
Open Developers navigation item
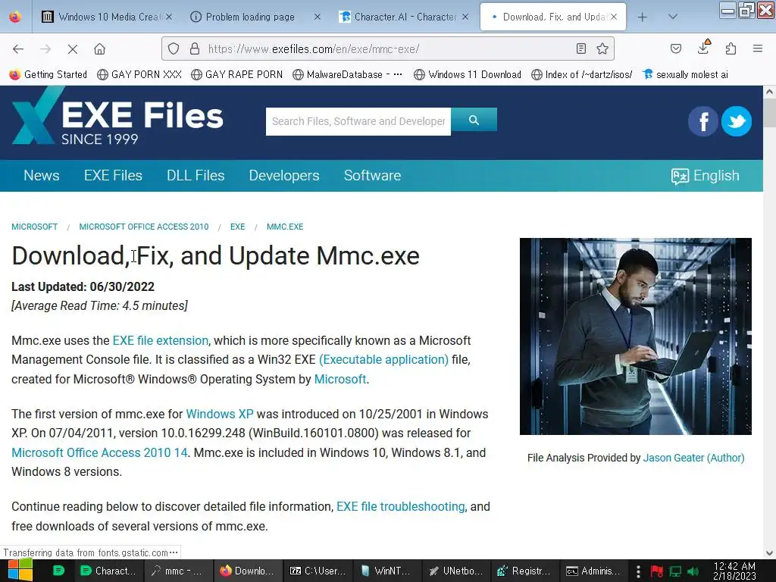pyautogui.click(x=284, y=176)
